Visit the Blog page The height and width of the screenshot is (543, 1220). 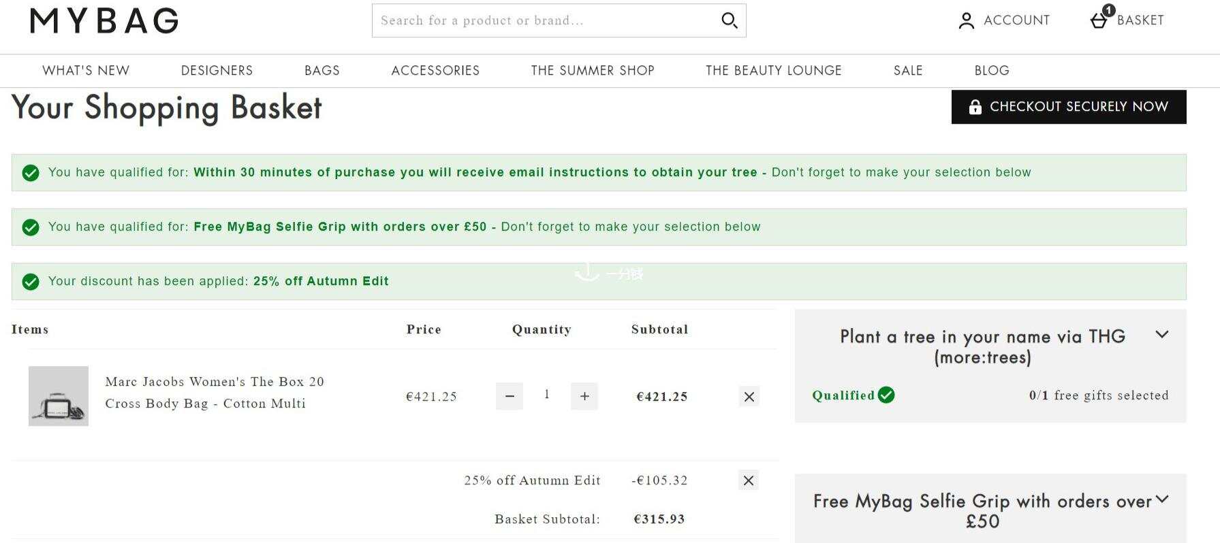[x=992, y=71]
